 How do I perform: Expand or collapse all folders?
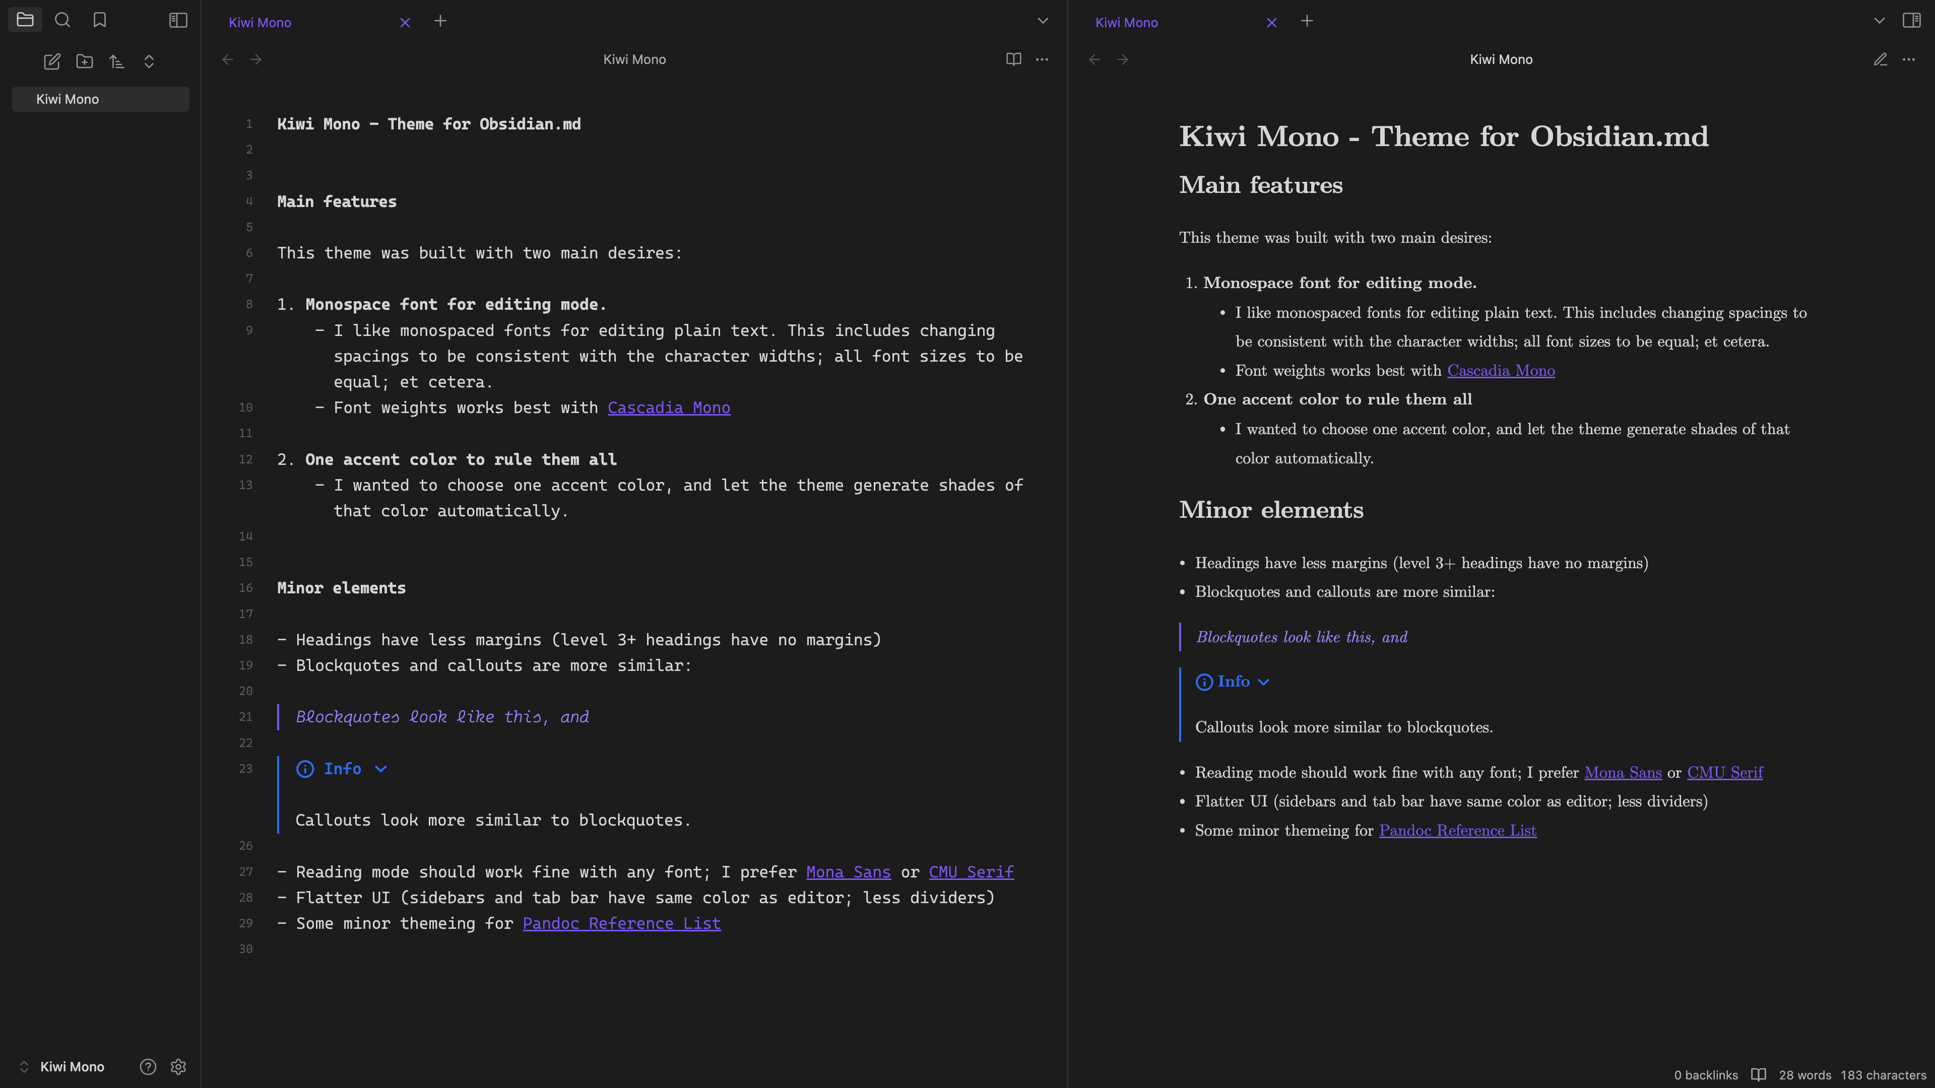tap(149, 61)
